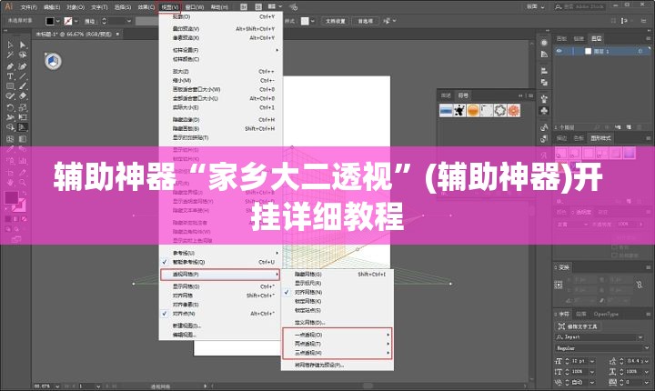Select the Shape Builder tool

tap(10, 127)
